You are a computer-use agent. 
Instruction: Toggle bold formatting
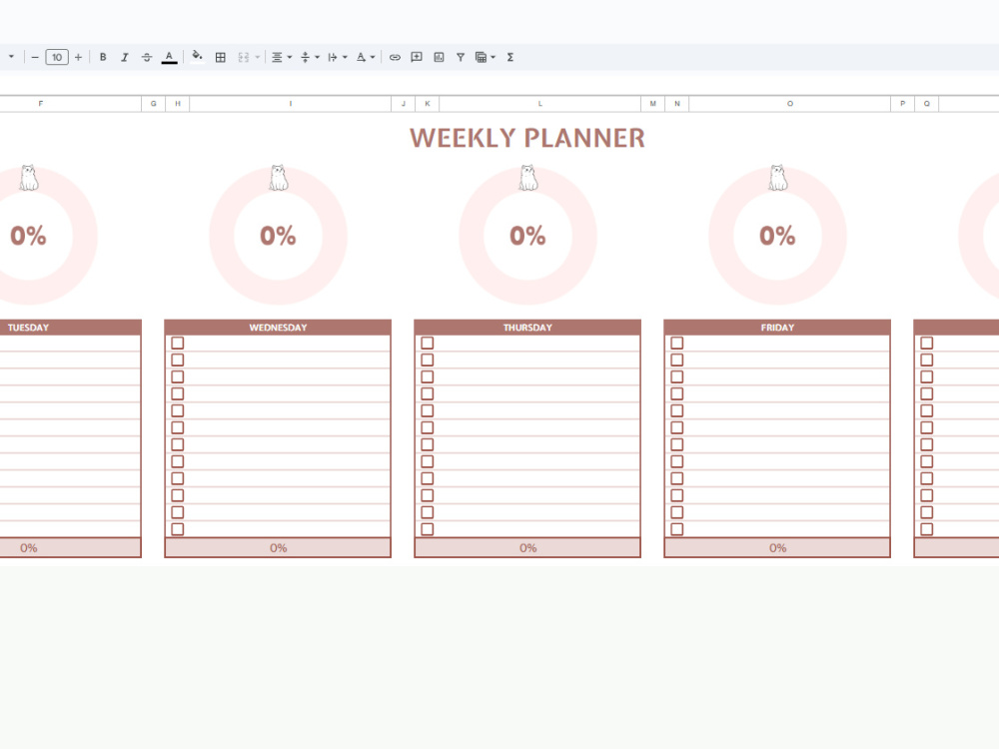click(103, 57)
